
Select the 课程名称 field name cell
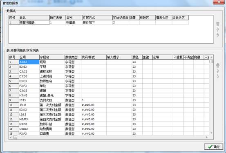pos(52,71)
